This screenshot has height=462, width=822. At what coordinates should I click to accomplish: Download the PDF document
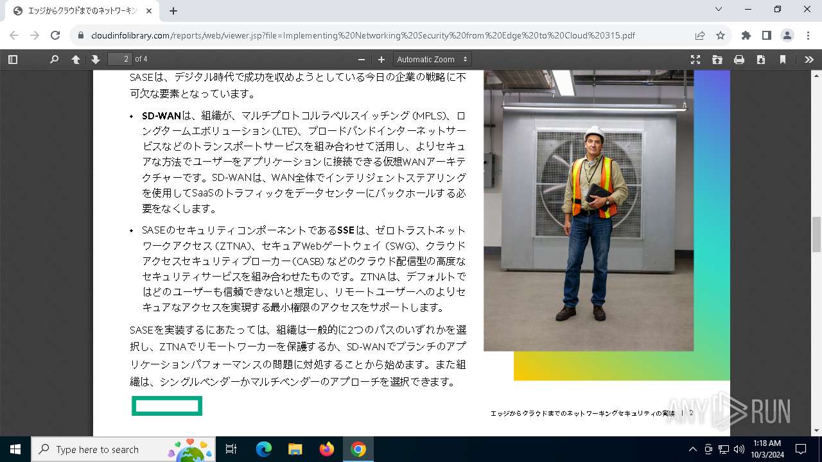761,59
